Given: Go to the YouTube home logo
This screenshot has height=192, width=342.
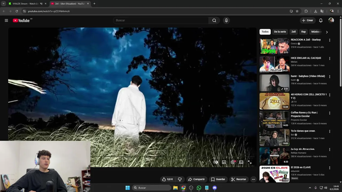Looking at the screenshot, I should (x=21, y=21).
